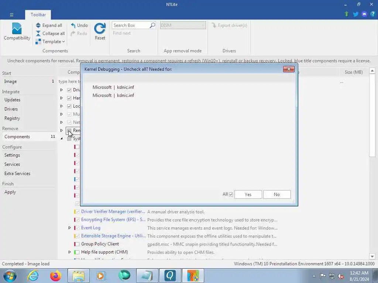
Task: Click the scrollbar up arrow
Action: tap(372, 71)
